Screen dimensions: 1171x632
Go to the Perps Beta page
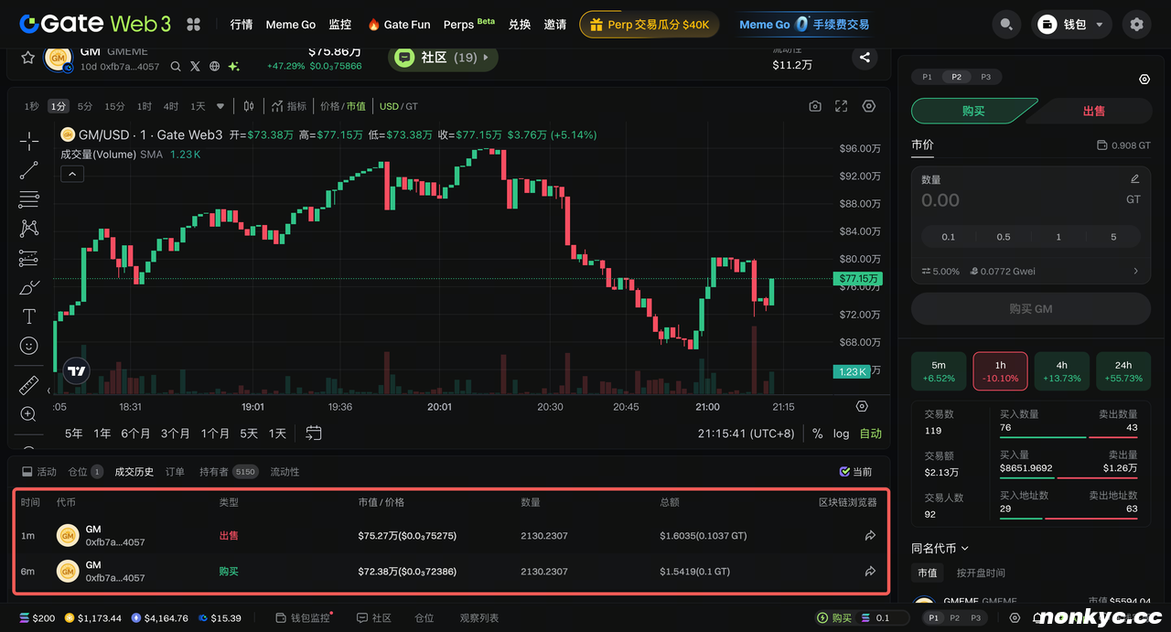(468, 25)
